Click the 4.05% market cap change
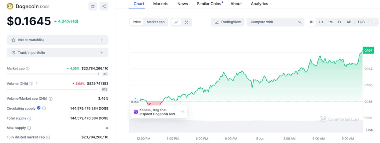 pyautogui.click(x=73, y=69)
